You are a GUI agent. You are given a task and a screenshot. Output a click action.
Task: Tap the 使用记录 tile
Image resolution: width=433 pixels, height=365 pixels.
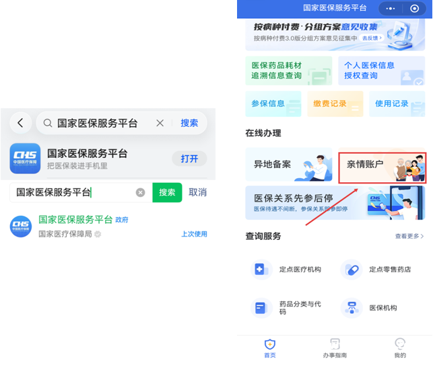click(397, 104)
